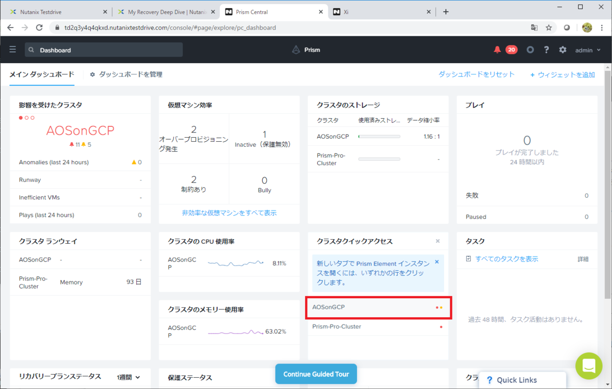612x389 pixels.
Task: Switch to My Recovery Deep Dive tab
Action: coord(166,12)
